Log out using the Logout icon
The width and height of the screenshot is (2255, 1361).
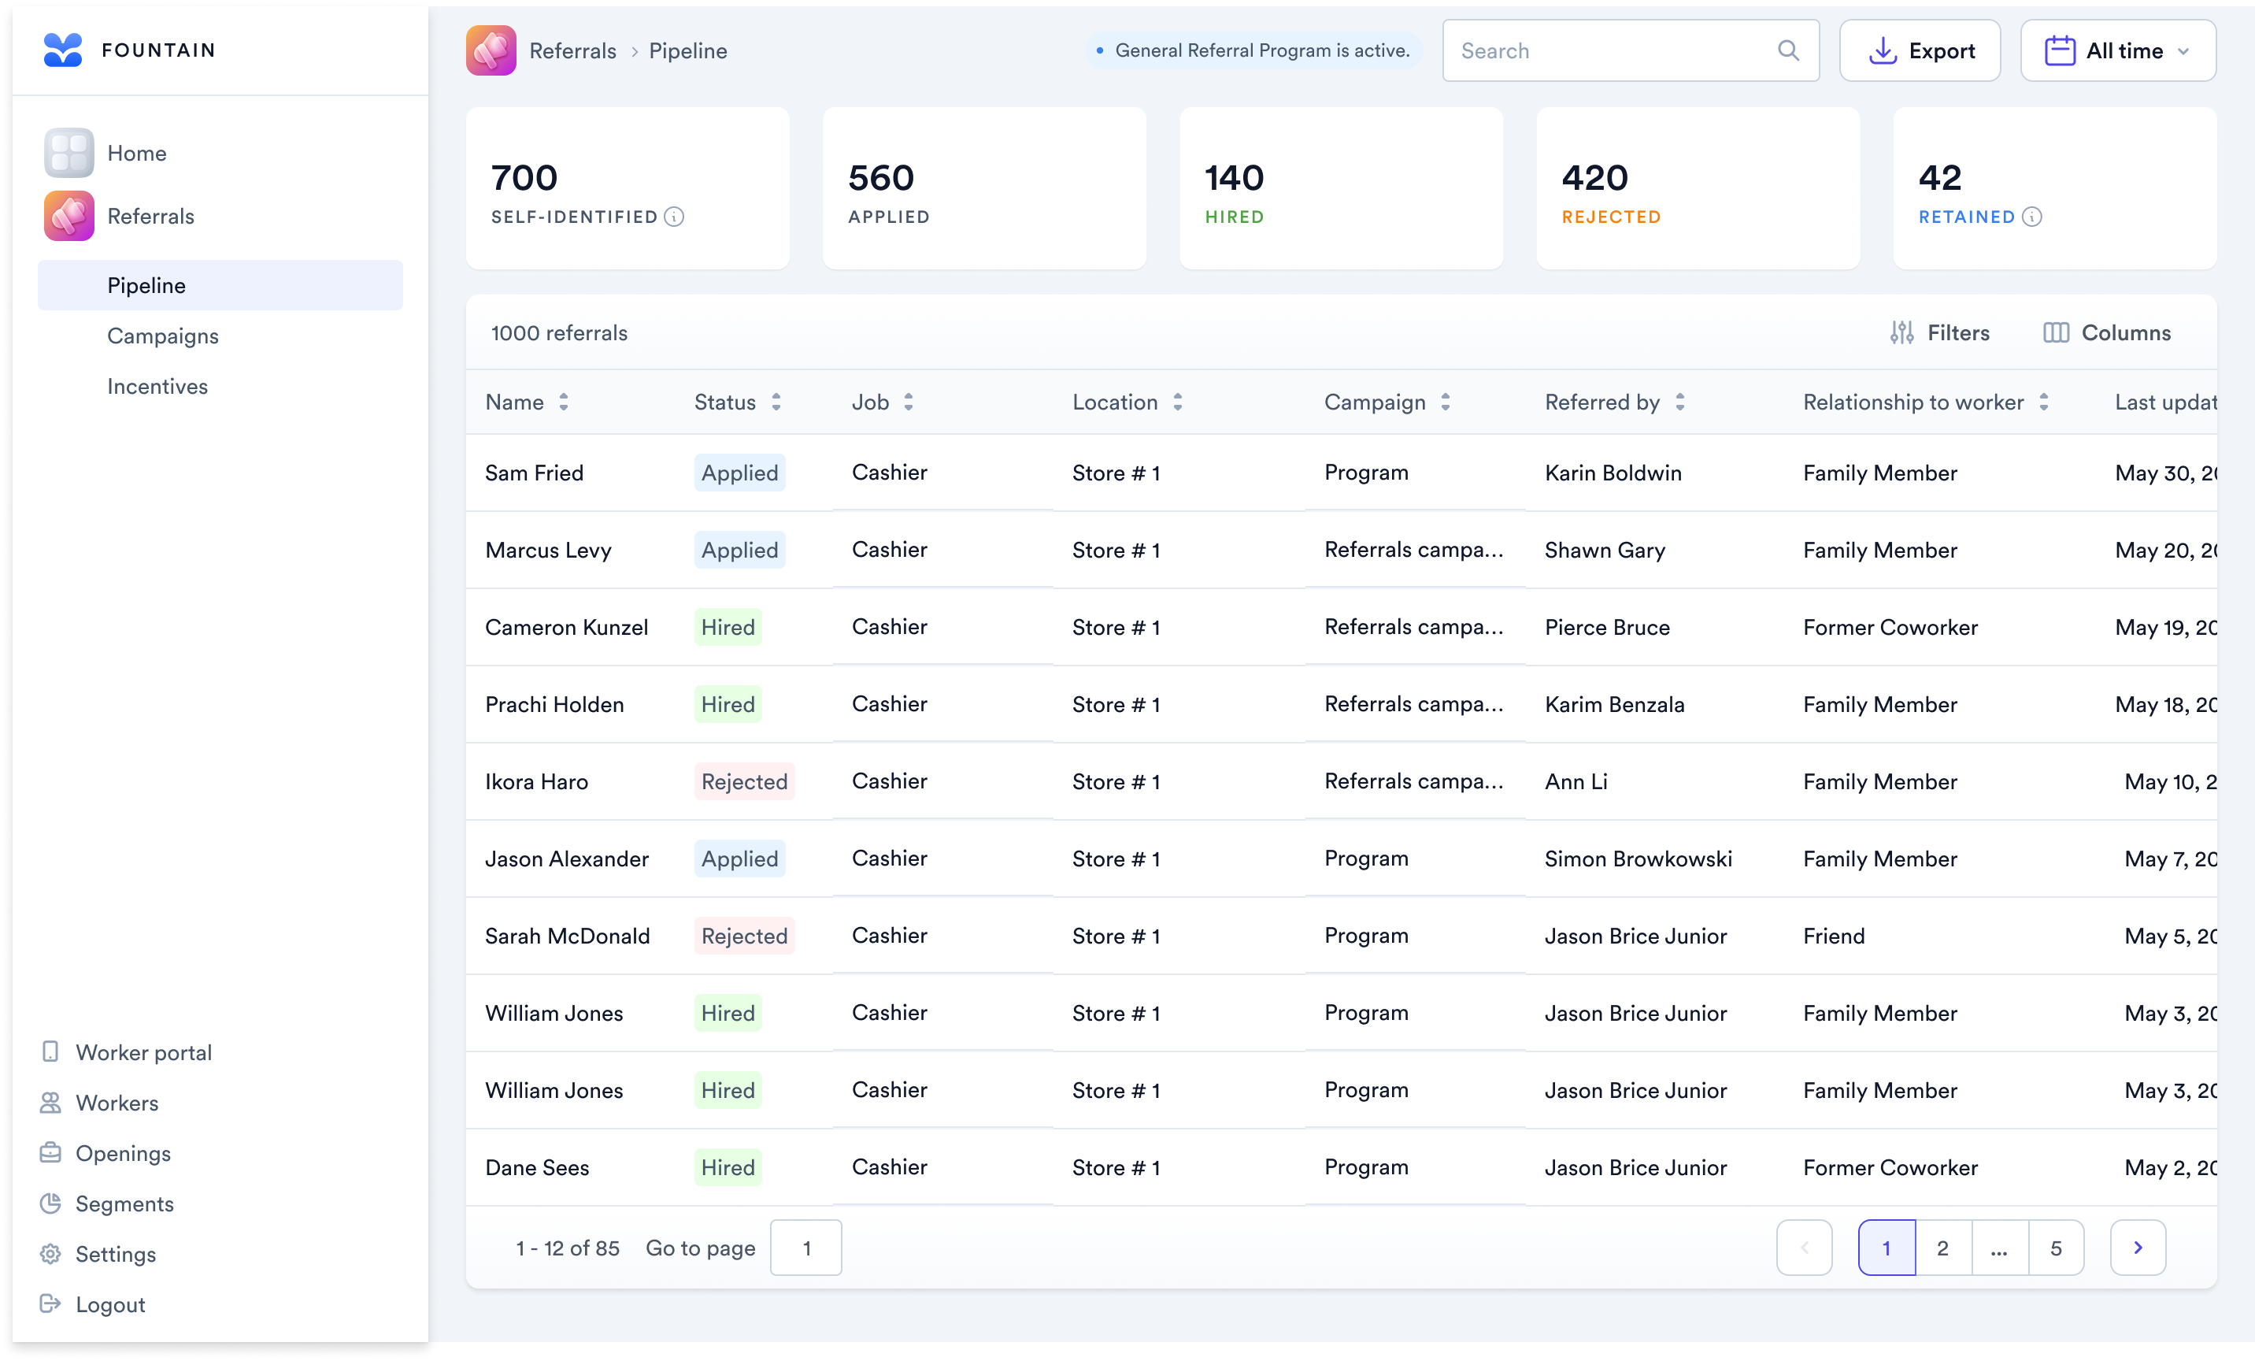coord(51,1304)
